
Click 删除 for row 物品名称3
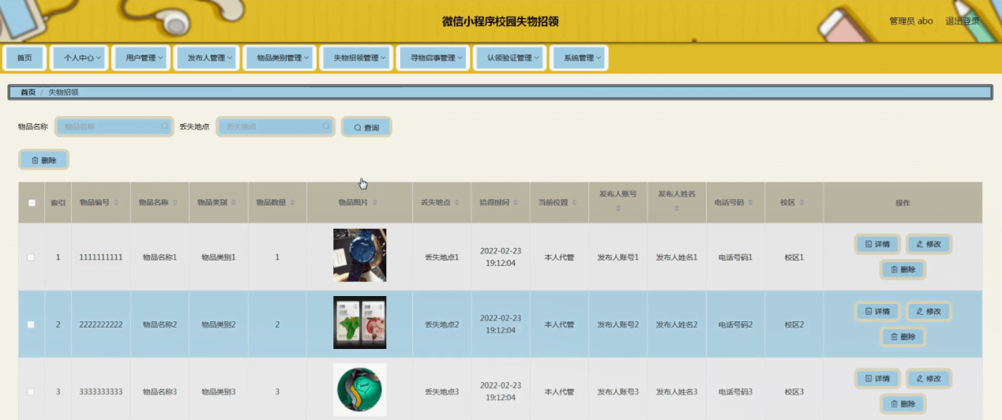[903, 404]
